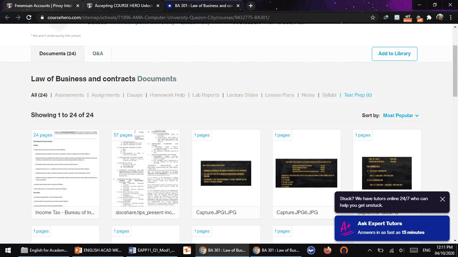Select the BA 301 Law of Business tab

click(204, 6)
